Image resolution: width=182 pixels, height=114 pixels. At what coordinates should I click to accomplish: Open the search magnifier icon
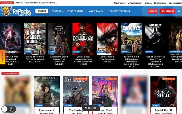point(179,11)
